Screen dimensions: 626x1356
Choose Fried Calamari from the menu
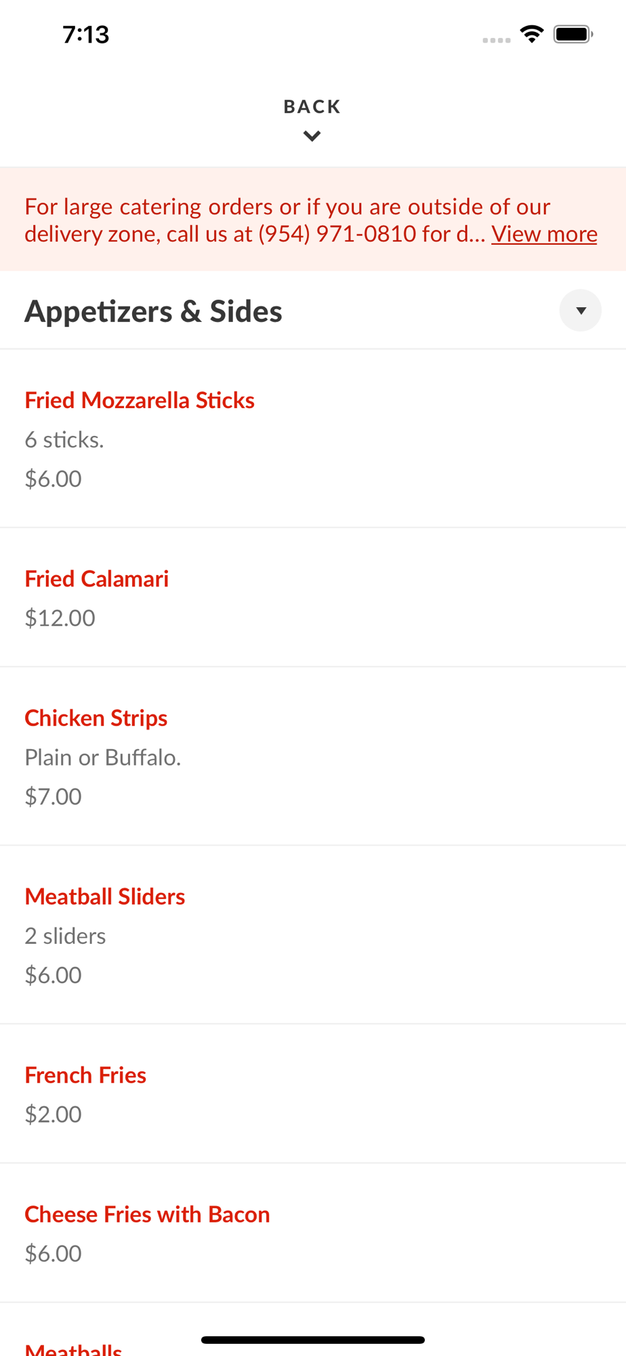[97, 578]
